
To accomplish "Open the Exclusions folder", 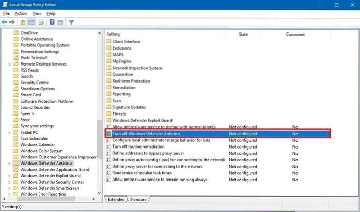I will (x=122, y=48).
